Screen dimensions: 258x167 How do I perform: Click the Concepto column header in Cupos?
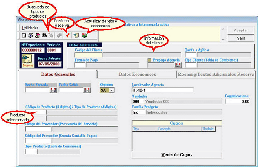[179, 129]
